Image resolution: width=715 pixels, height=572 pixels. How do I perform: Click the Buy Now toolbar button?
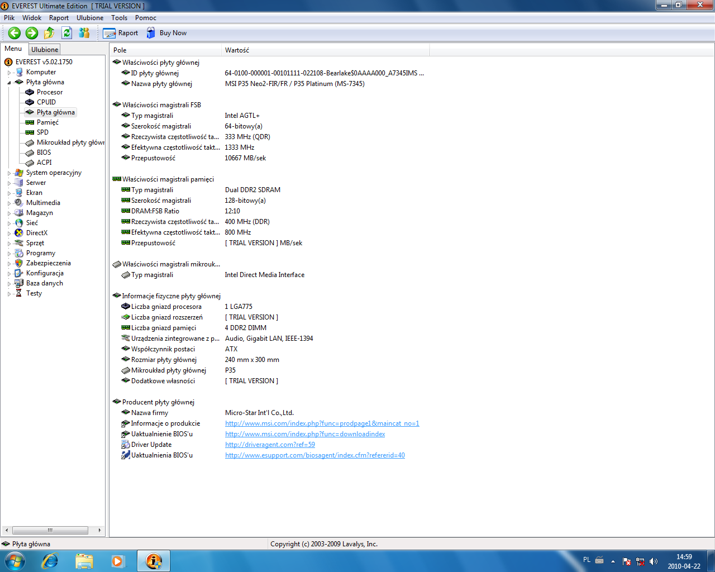[166, 33]
